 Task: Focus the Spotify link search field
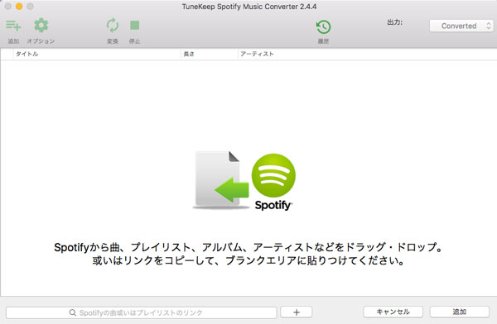(x=142, y=312)
